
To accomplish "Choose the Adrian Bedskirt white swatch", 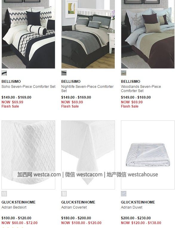I will pyautogui.click(x=4, y=194).
